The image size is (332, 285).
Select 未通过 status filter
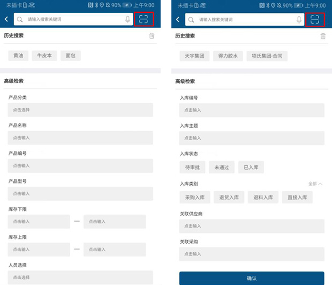coord(221,167)
